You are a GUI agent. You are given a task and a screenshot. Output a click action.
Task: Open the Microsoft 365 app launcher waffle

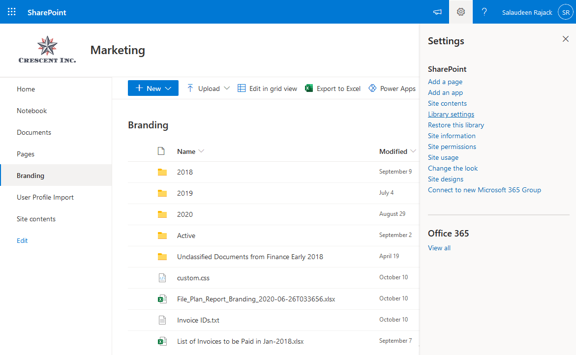tap(11, 11)
